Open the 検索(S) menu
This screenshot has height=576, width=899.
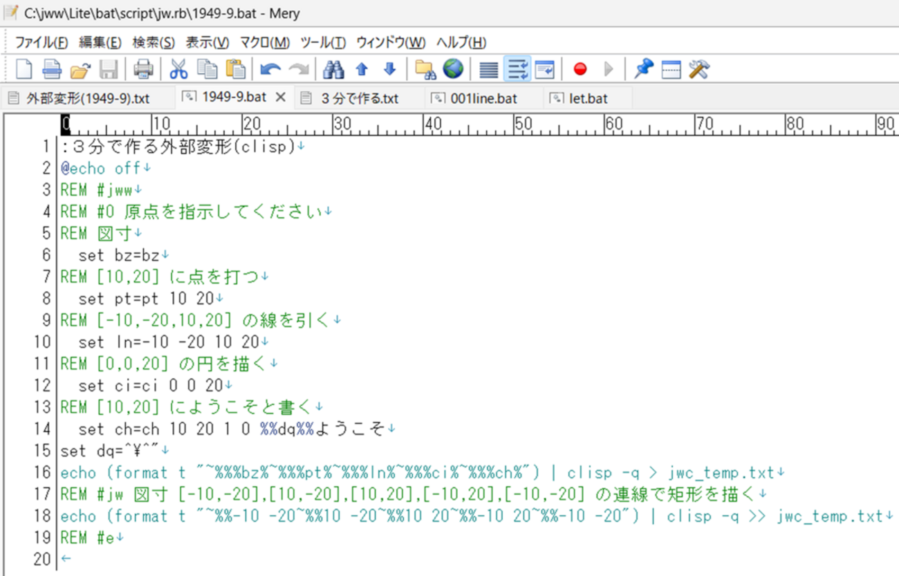154,42
